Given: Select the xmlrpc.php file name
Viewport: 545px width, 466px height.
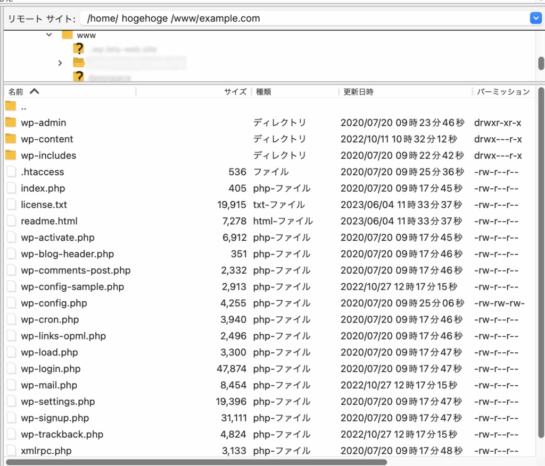Looking at the screenshot, I should pyautogui.click(x=46, y=451).
